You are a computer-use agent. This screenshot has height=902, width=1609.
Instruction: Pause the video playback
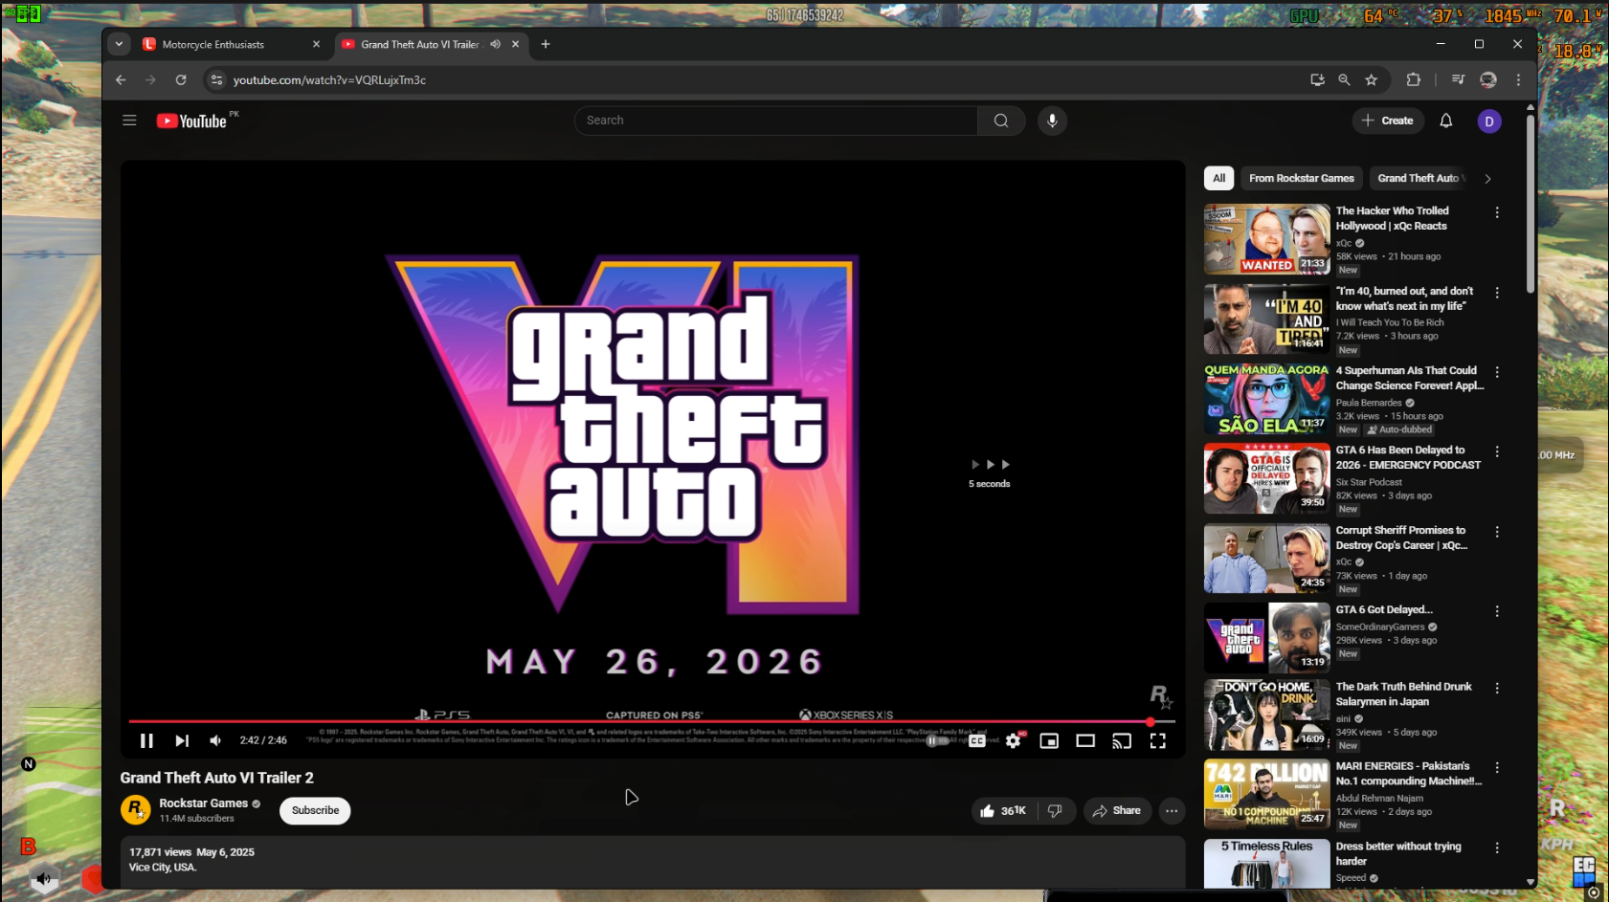146,740
